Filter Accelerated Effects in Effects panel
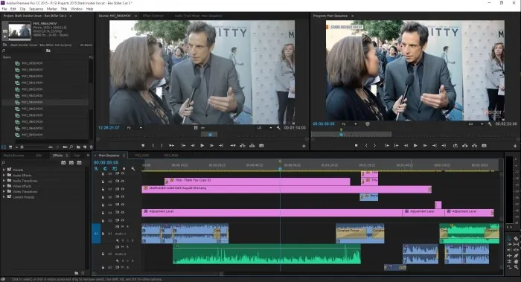The width and height of the screenshot is (521, 282). click(63, 162)
